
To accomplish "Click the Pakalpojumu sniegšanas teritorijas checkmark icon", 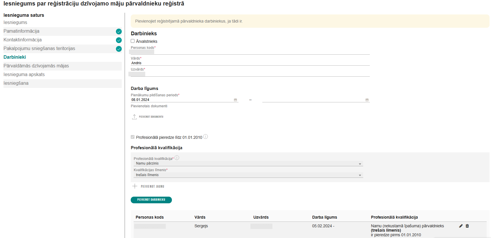I will pos(119,49).
